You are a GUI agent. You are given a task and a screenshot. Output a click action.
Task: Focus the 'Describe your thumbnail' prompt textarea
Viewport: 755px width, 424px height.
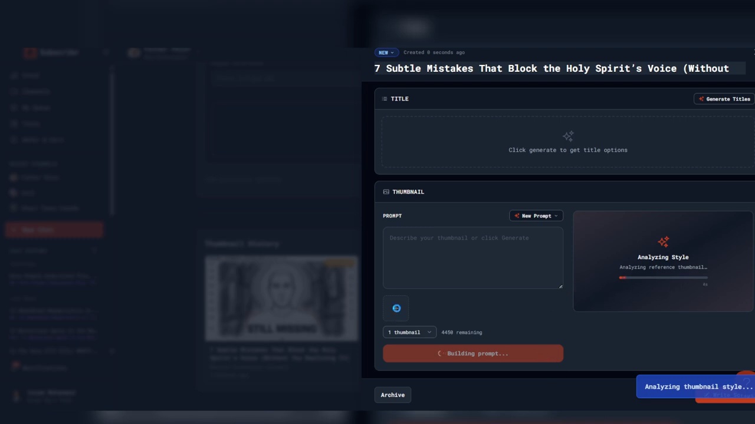pos(473,258)
